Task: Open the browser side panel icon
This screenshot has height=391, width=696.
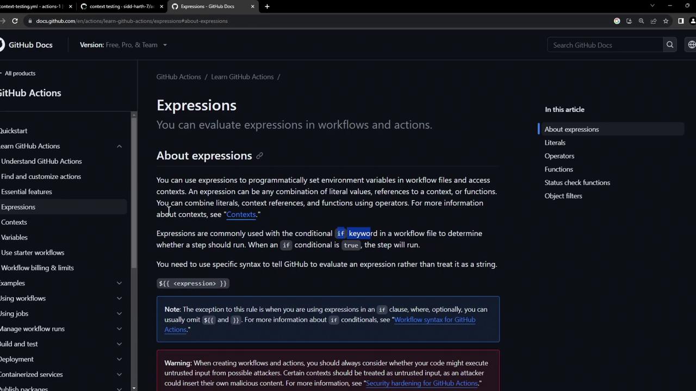Action: [681, 21]
